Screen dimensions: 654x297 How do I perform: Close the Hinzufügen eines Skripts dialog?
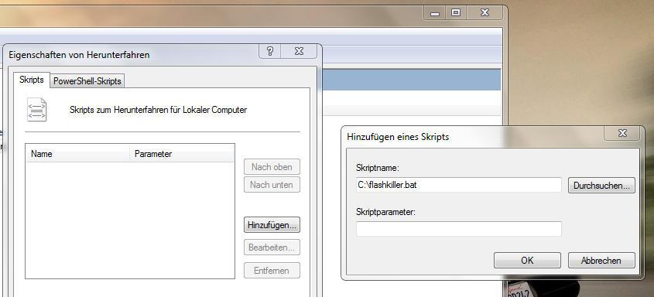coord(622,133)
